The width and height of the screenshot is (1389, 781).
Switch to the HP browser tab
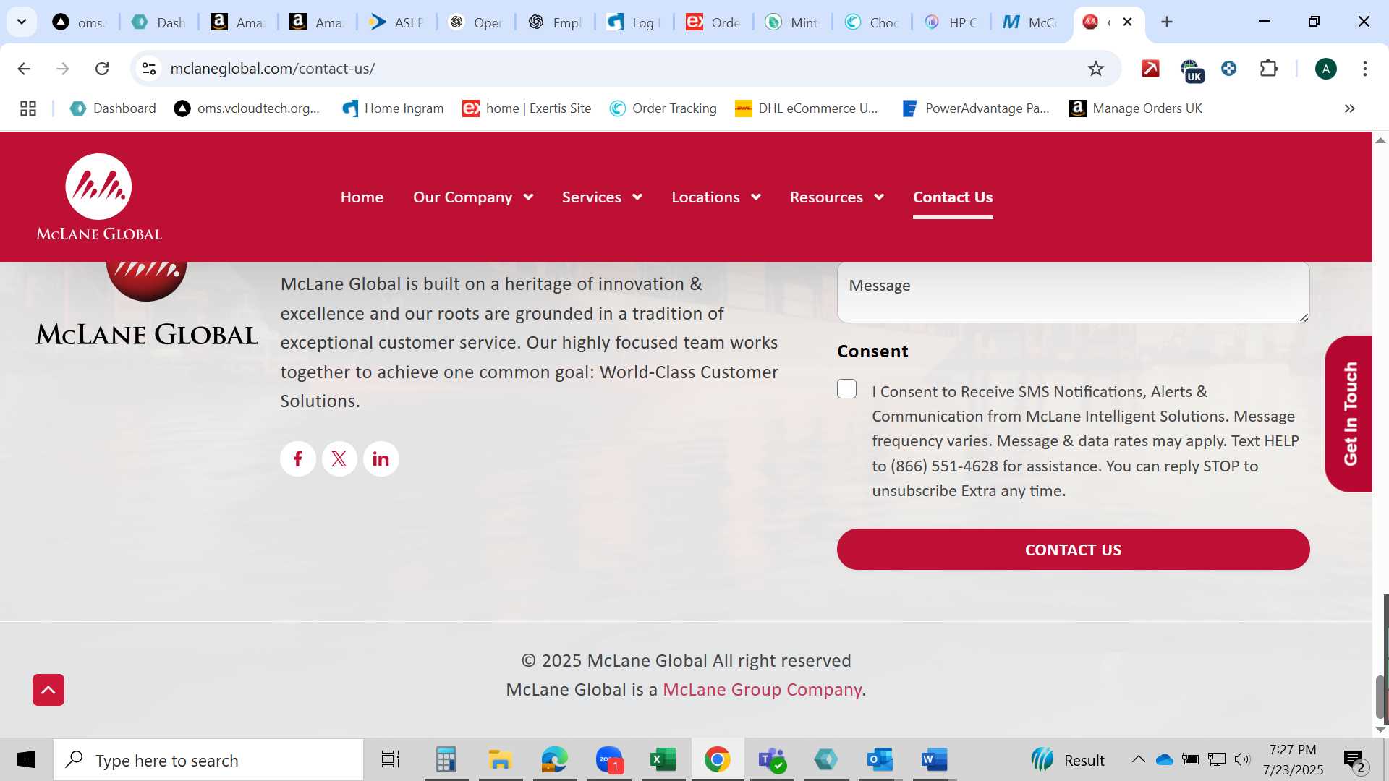pyautogui.click(x=951, y=22)
